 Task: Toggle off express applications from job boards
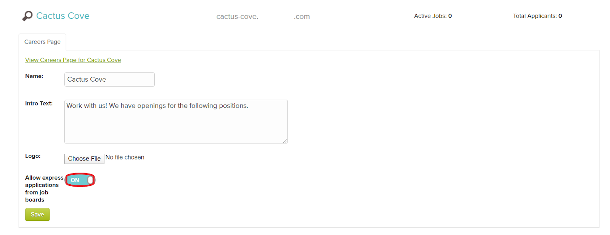point(80,179)
